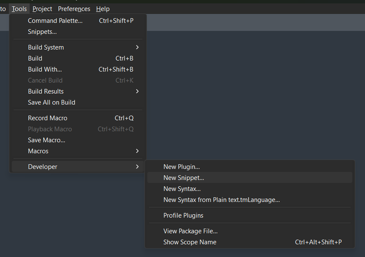Choose New Syntax... option
Image resolution: width=365 pixels, height=257 pixels.
(182, 189)
